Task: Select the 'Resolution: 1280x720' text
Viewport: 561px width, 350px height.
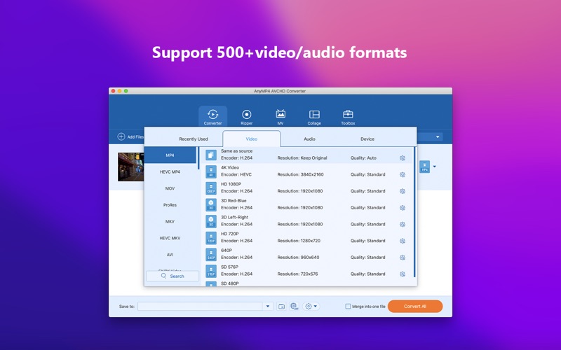Action: [x=299, y=241]
